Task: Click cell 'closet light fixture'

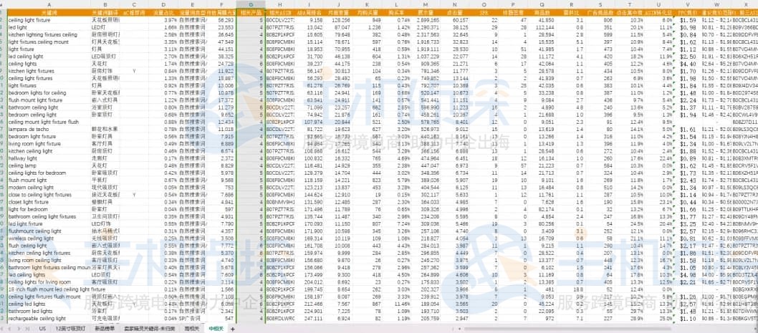Action: click(48, 202)
